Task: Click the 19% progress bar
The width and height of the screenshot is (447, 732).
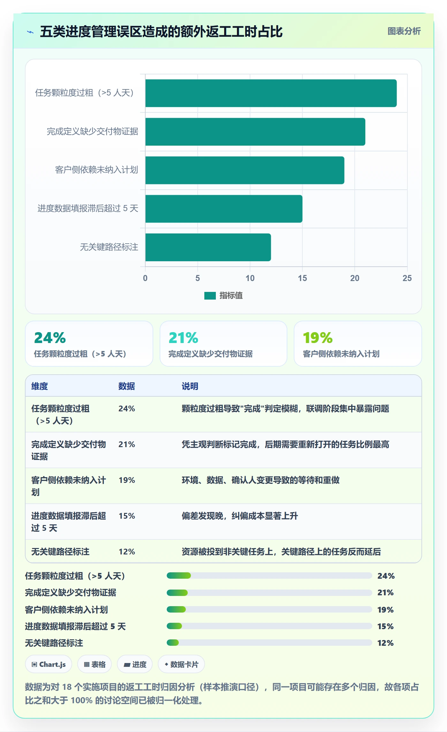Action: point(269,609)
